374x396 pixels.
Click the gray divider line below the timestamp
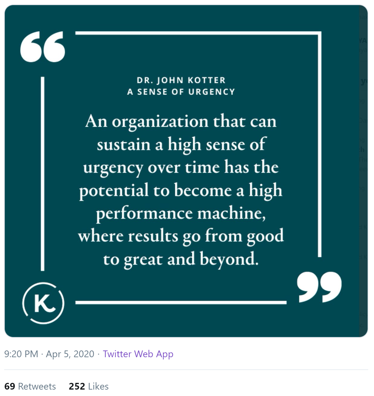click(186, 370)
